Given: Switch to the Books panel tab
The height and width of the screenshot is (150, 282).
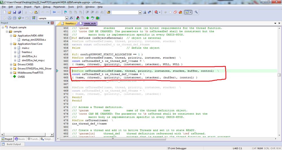Looking at the screenshot, I should click(20, 139).
